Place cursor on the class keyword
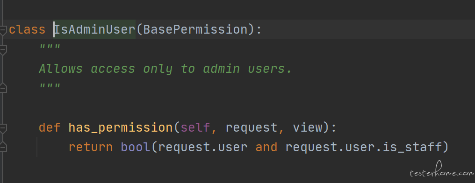This screenshot has width=475, height=183. pos(27,29)
